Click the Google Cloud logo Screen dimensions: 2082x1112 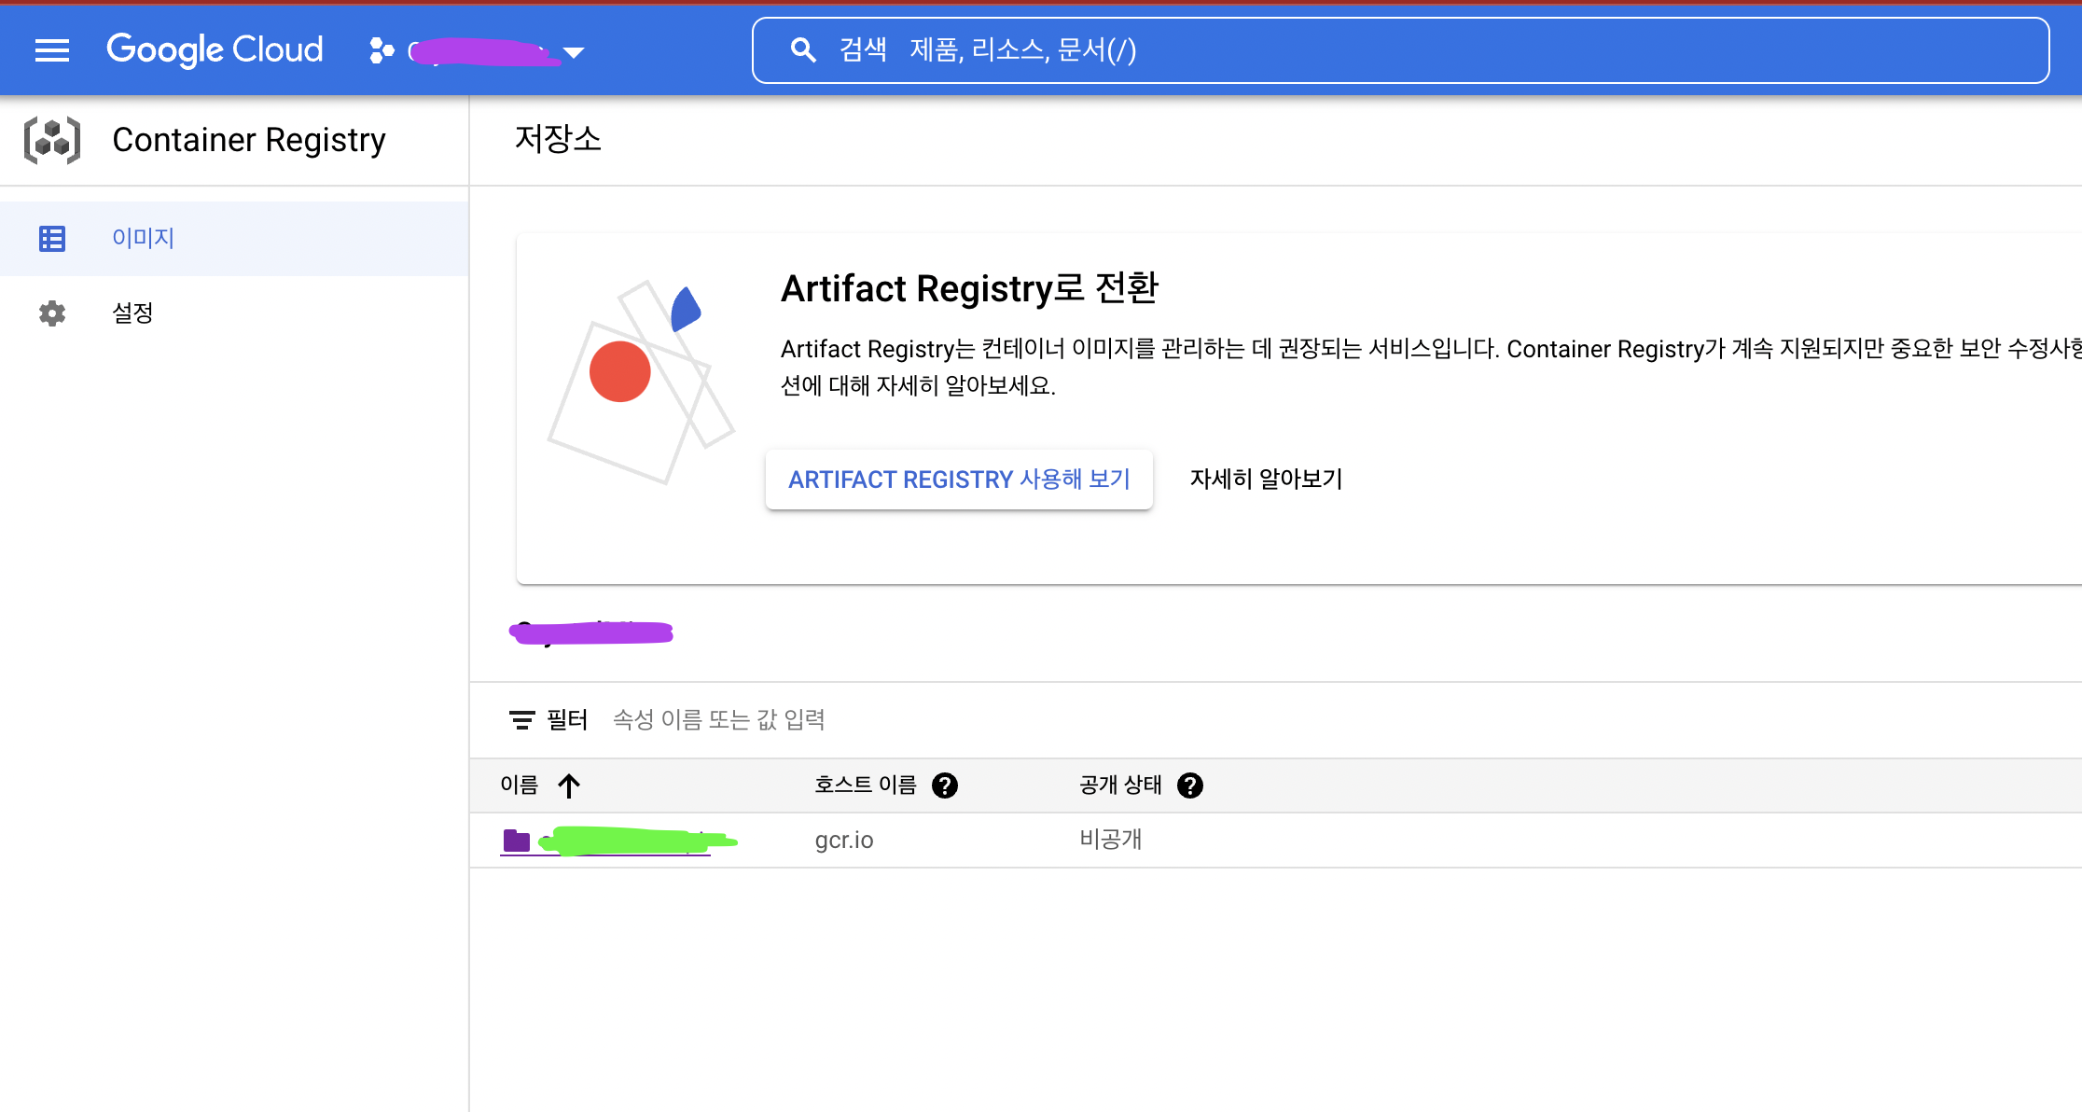click(215, 50)
